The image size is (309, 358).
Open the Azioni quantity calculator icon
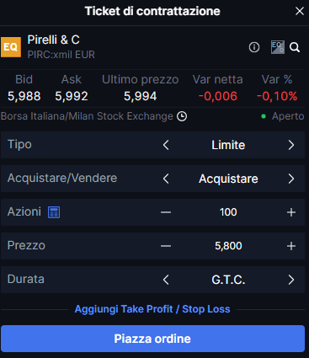(x=54, y=212)
